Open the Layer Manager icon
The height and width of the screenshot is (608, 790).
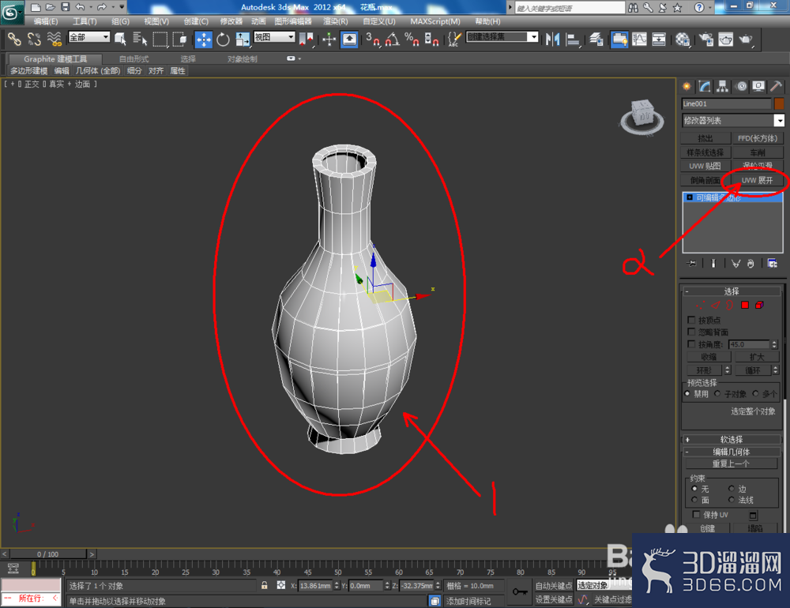[x=596, y=39]
